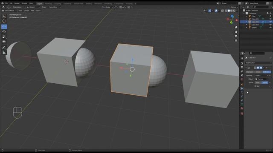Switch to rendered viewport shading
This screenshot has width=273, height=153.
pos(234,11)
